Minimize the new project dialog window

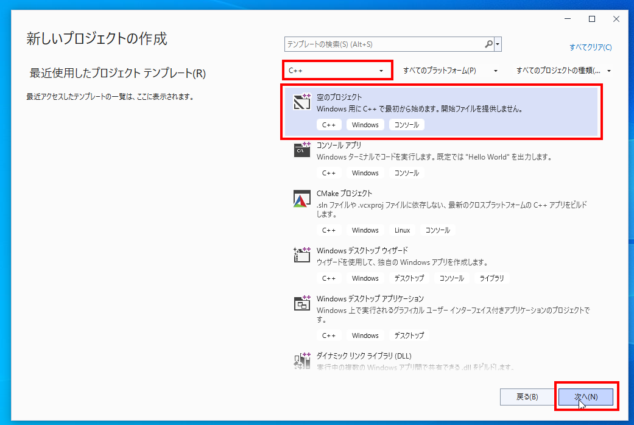pos(568,19)
